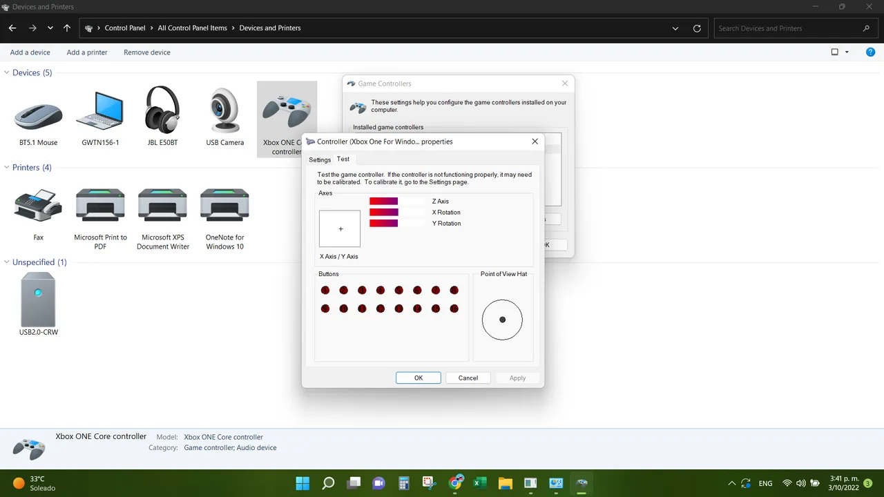
Task: Select the USB Camera device
Action: [224, 117]
